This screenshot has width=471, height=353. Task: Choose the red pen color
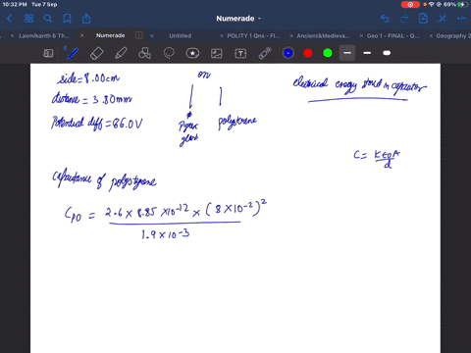pyautogui.click(x=308, y=53)
